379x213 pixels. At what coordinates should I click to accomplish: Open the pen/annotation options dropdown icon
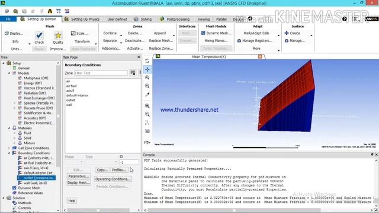point(147,143)
